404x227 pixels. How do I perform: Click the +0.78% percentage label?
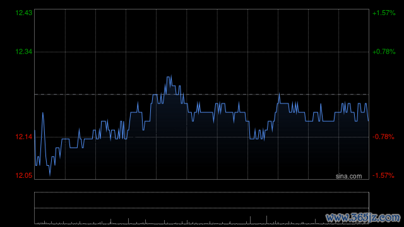384,52
